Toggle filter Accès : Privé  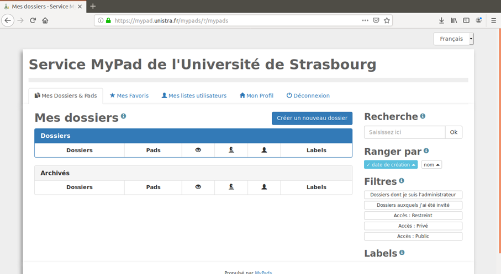pos(413,226)
